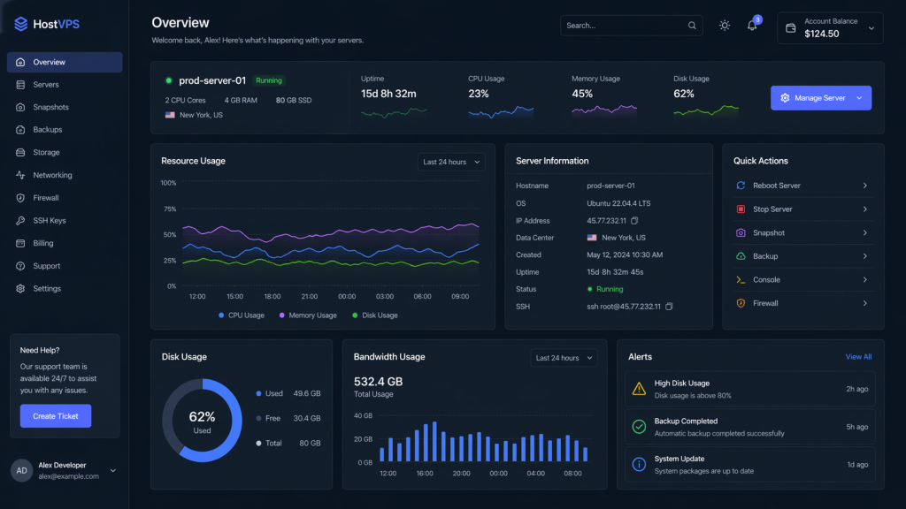Open the Snapshots section from the sidebar
The height and width of the screenshot is (509, 906).
[51, 106]
